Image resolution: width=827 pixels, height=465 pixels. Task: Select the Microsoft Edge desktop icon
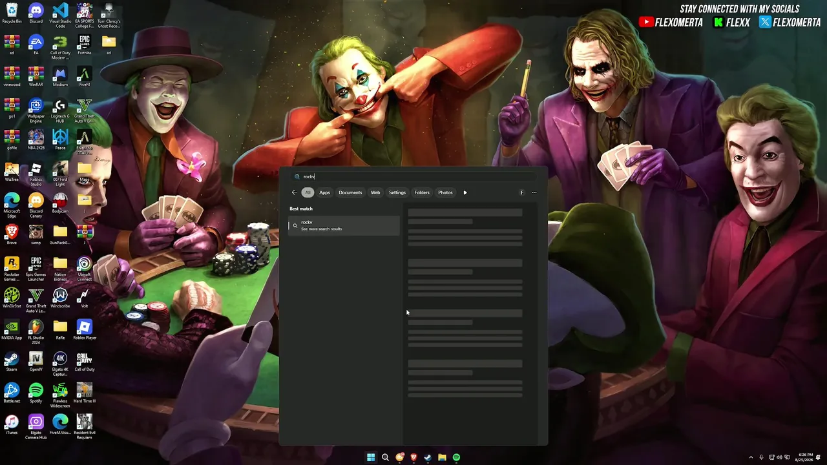[x=12, y=205]
